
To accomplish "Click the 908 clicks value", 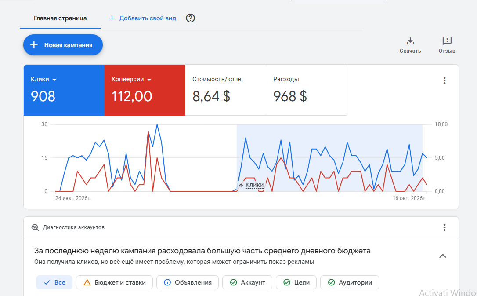I will [x=43, y=96].
